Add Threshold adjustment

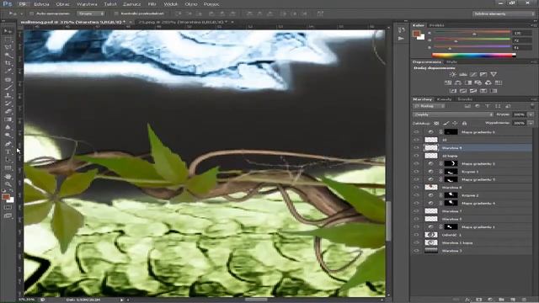(473, 91)
